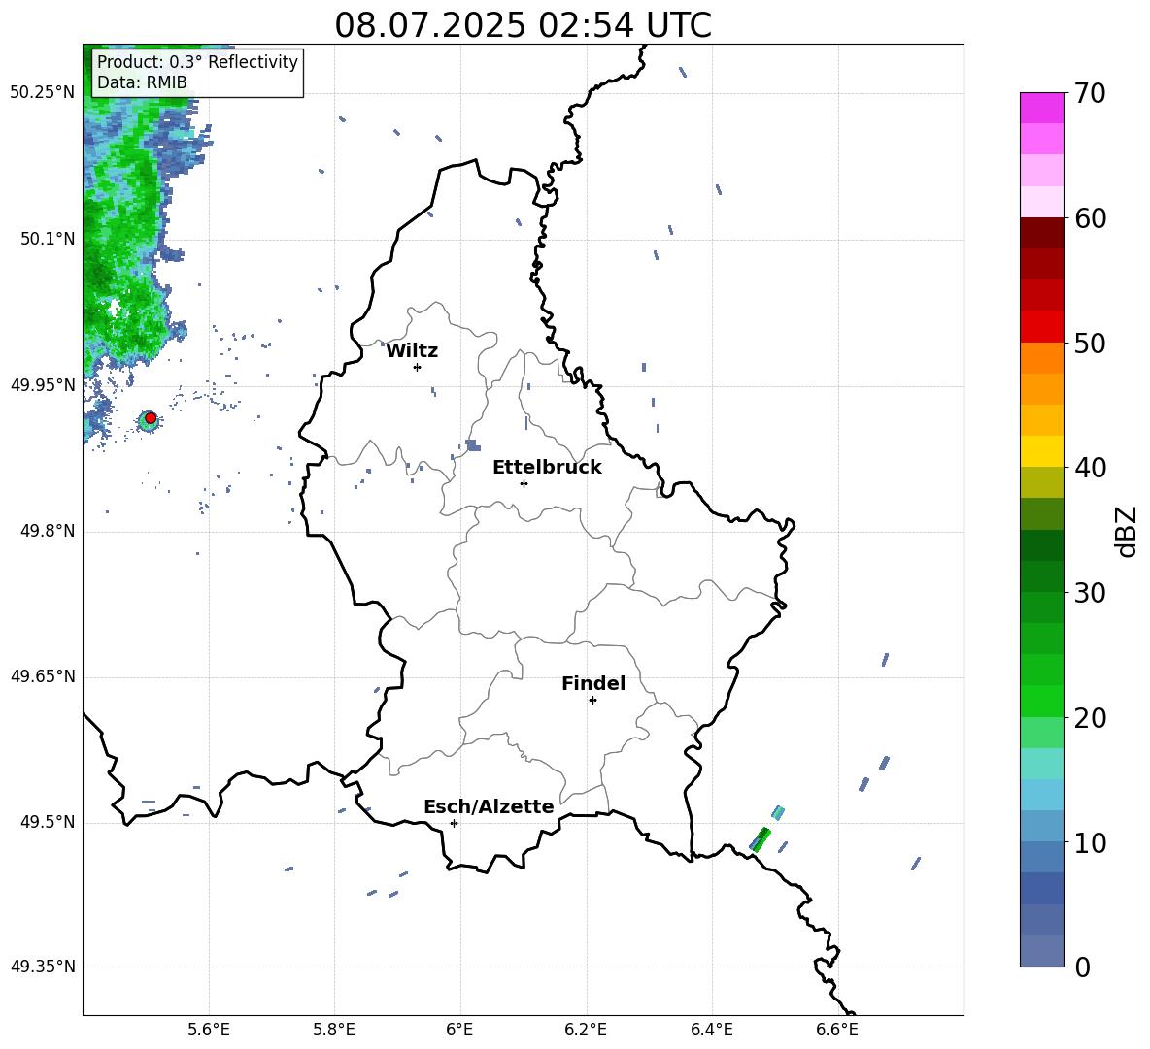Click the Data: RMIB text
The image size is (1150, 1049).
click(x=142, y=82)
